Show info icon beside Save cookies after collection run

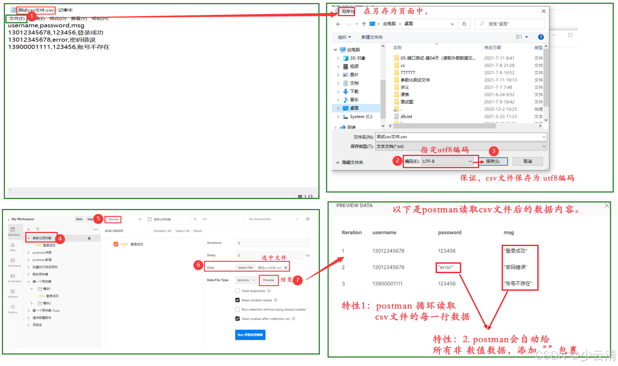294,319
